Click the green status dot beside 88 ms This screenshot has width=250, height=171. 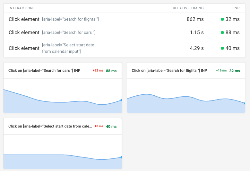(222, 33)
